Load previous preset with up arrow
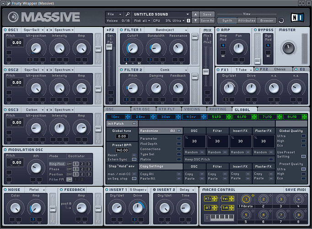Image resolution: width=312 pixels, height=229 pixels. (x=195, y=14)
